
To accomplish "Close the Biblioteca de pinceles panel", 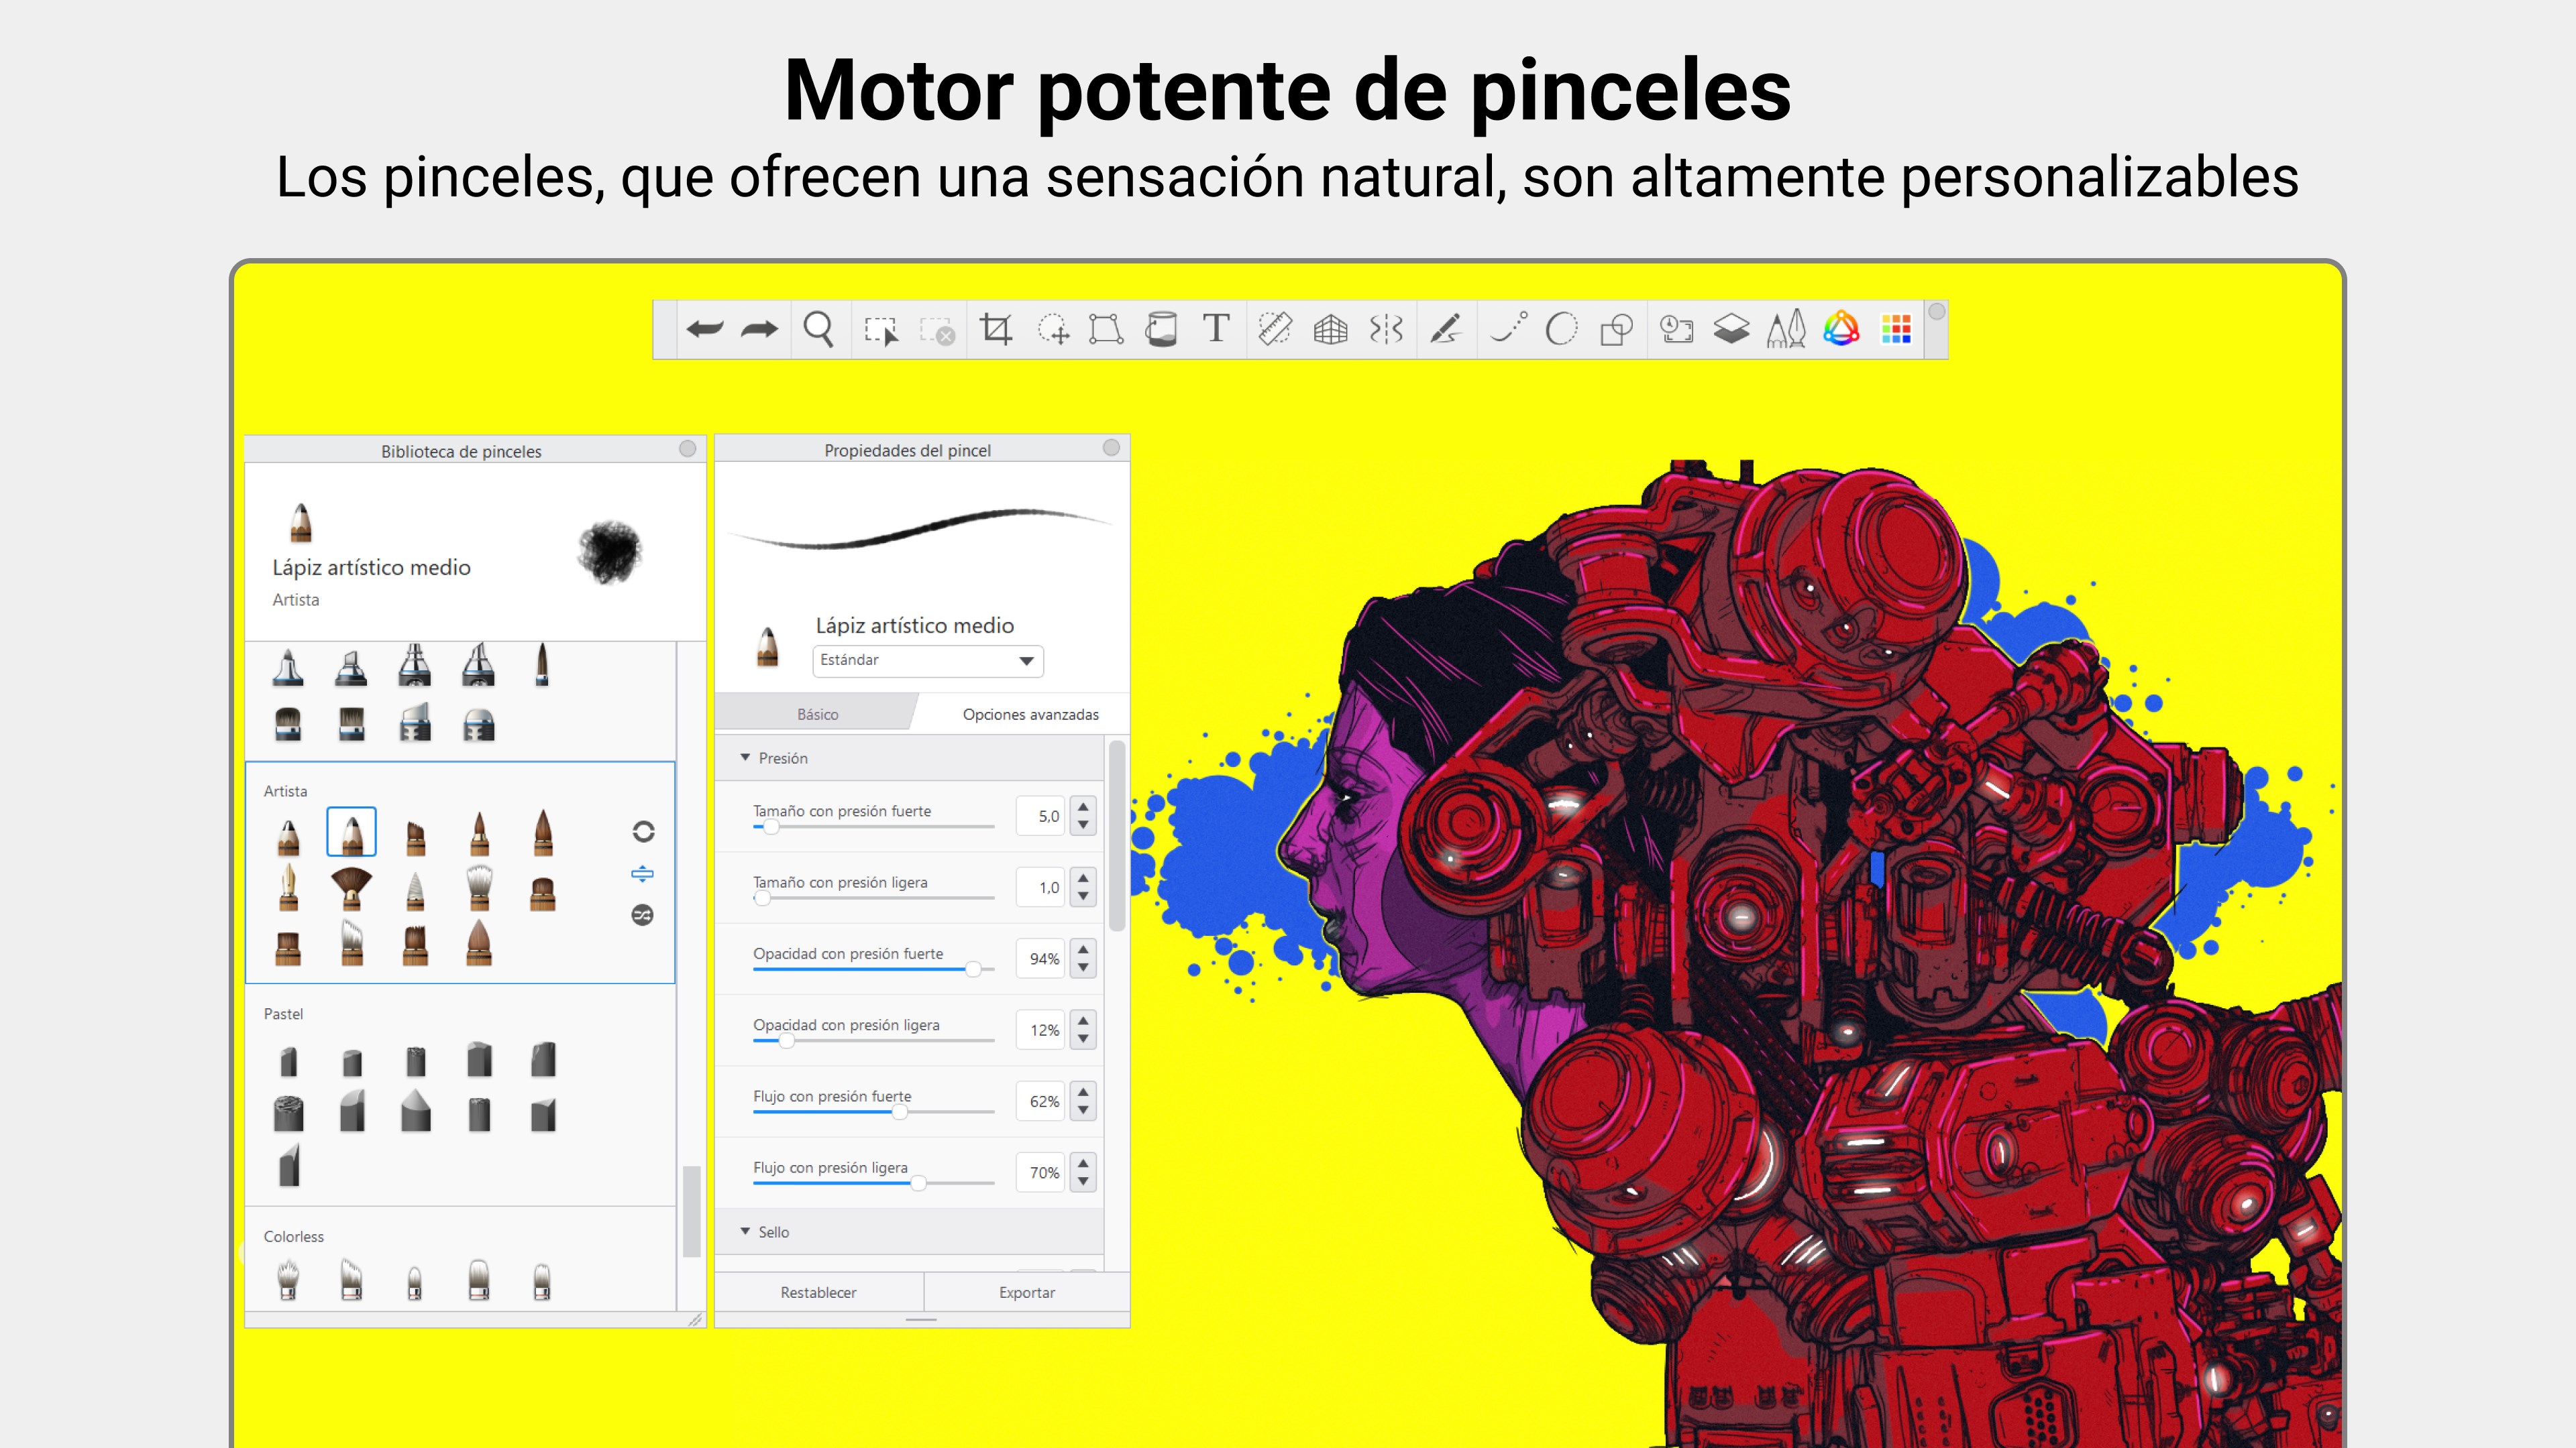I will [x=687, y=448].
